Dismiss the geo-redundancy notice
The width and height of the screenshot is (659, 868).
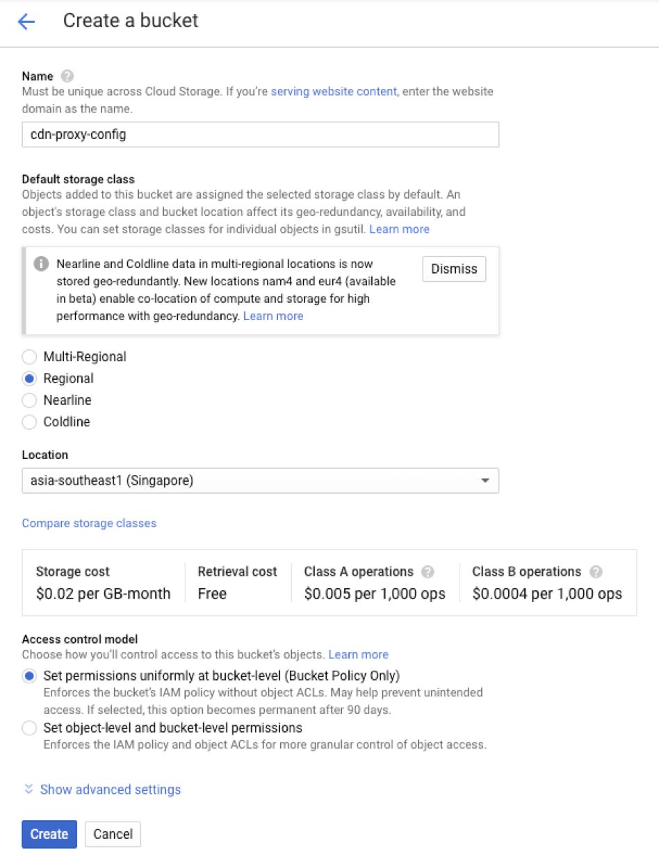pyautogui.click(x=454, y=269)
